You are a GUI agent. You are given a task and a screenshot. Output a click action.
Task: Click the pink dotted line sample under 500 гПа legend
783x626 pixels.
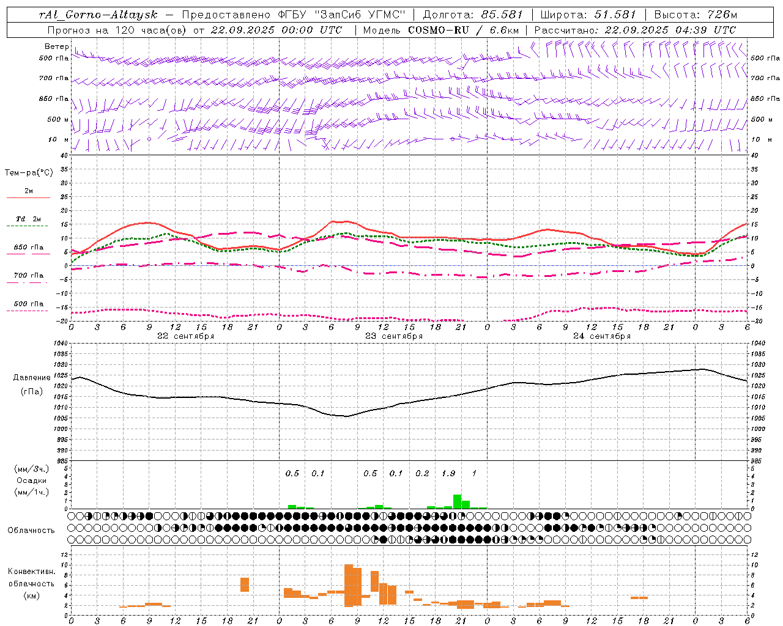tap(27, 311)
